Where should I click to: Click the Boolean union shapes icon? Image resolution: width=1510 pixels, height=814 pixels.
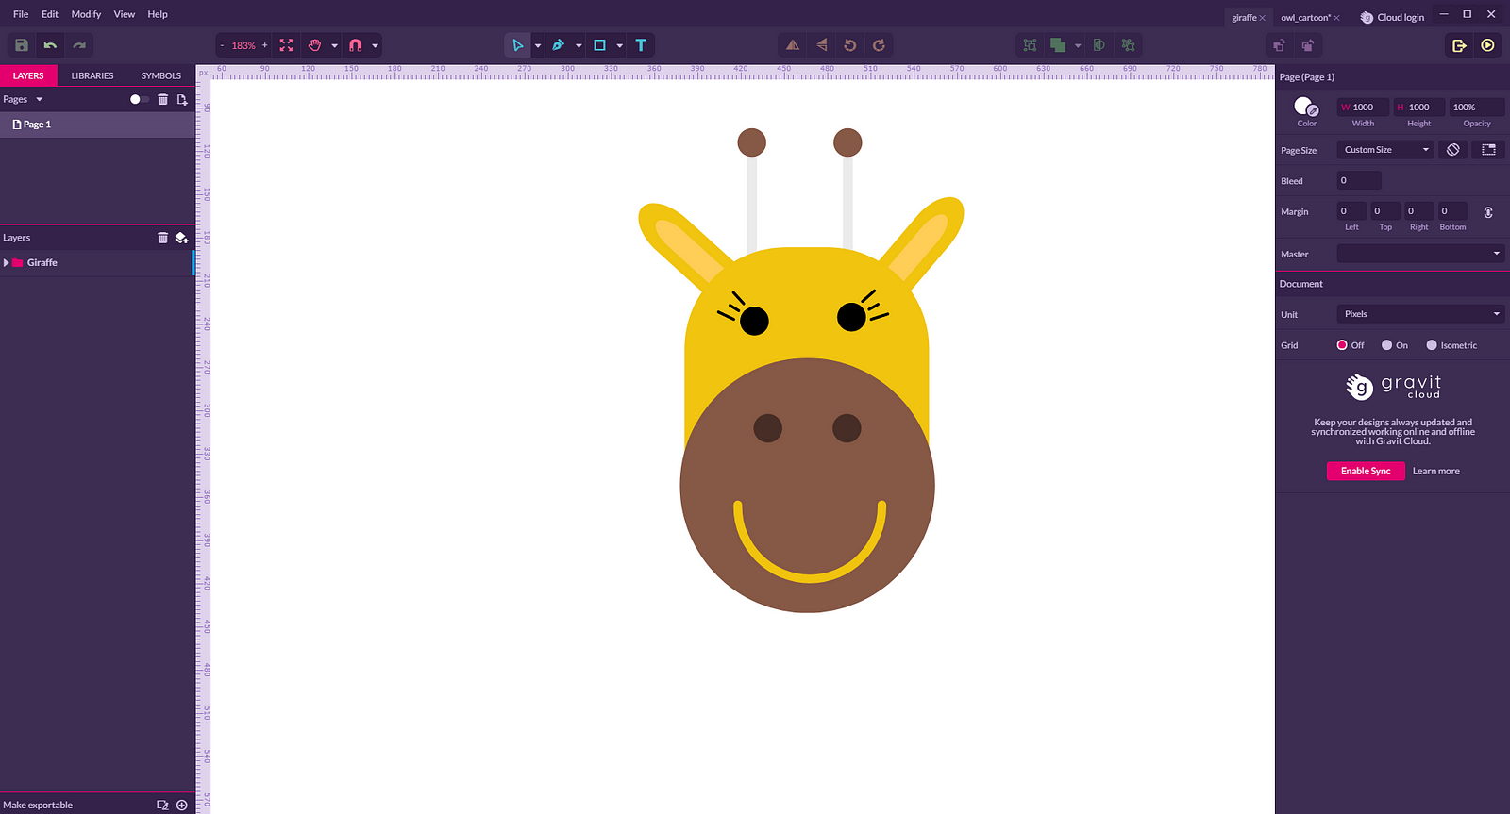coord(1058,45)
